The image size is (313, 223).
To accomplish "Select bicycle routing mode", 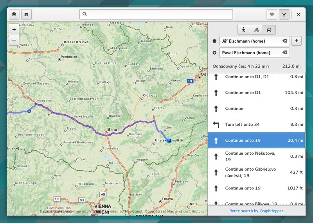I will tap(256, 30).
